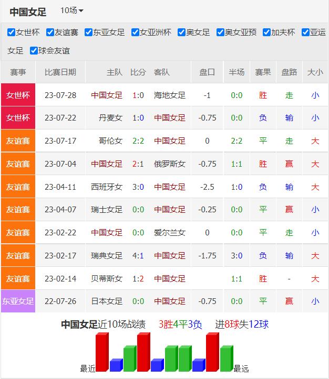Click handicap value -1.75
This screenshot has width=329, height=379.
pos(207,255)
